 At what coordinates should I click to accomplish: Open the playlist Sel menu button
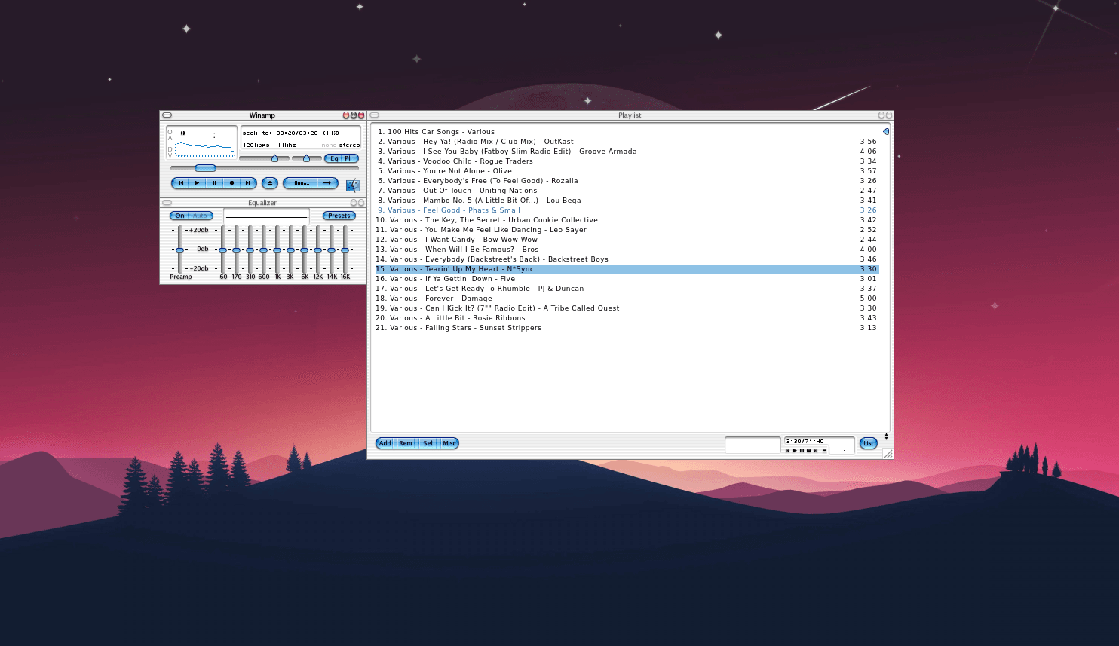[428, 443]
